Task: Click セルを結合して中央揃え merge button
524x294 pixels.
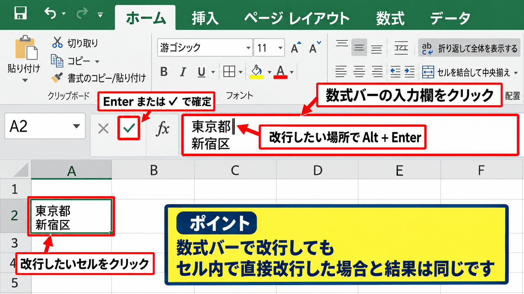Action: (466, 72)
